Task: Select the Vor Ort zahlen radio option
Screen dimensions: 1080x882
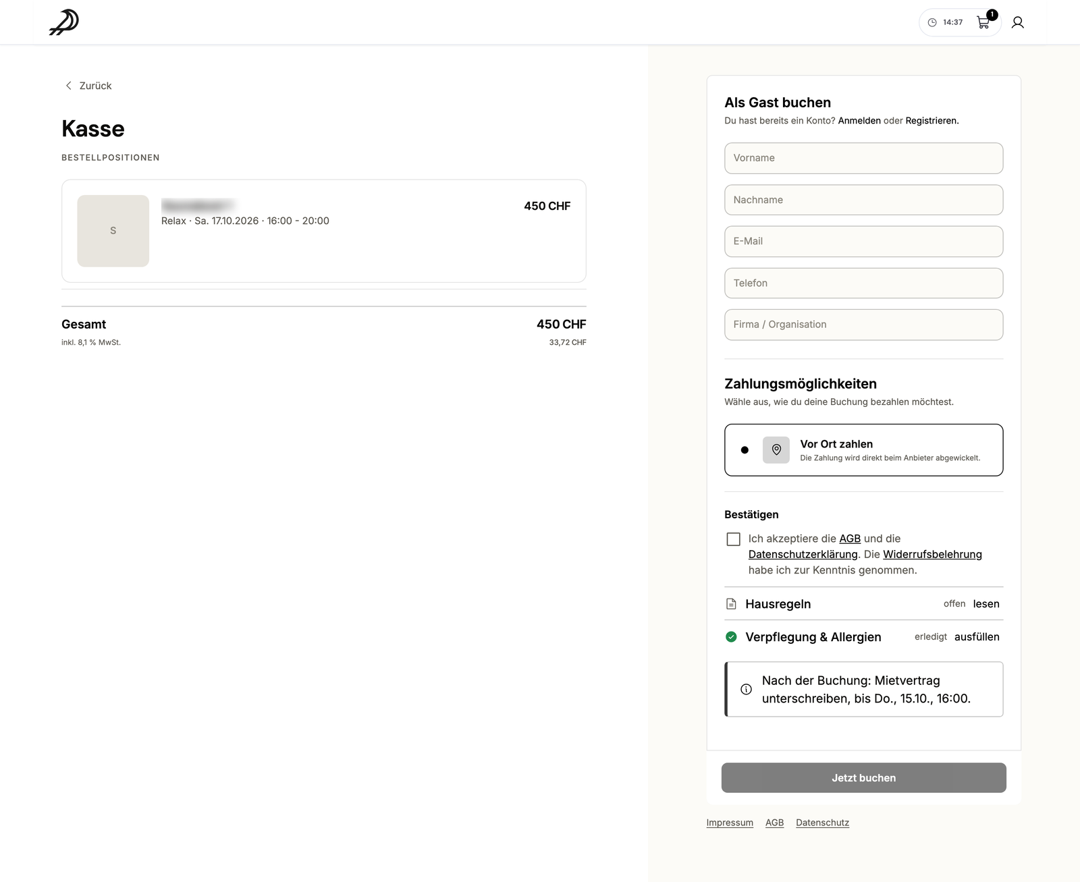Action: tap(745, 450)
